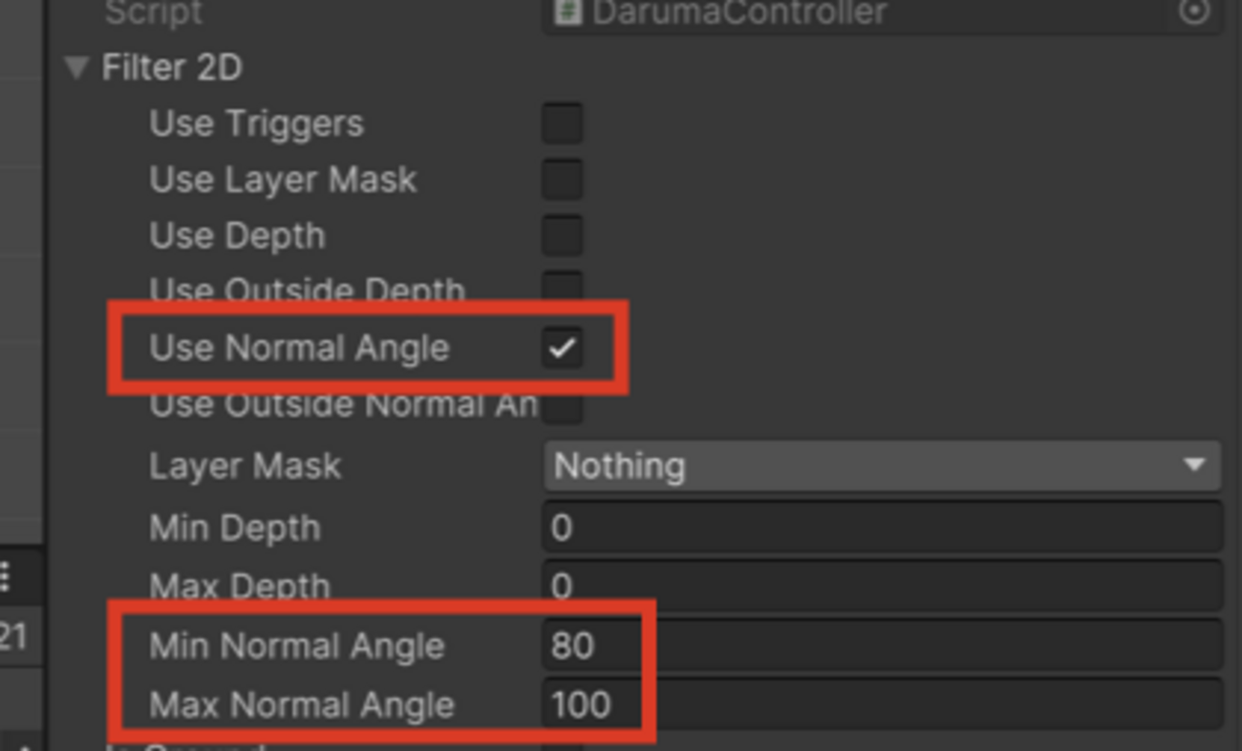Click the Max Normal Angle field showing 100
This screenshot has height=751, width=1242.
881,705
